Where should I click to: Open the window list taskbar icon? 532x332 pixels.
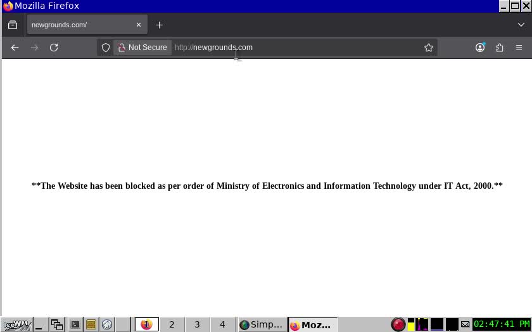point(56,324)
